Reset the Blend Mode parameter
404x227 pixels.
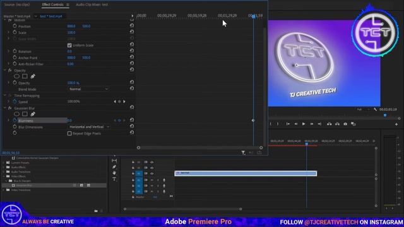pyautogui.click(x=132, y=88)
